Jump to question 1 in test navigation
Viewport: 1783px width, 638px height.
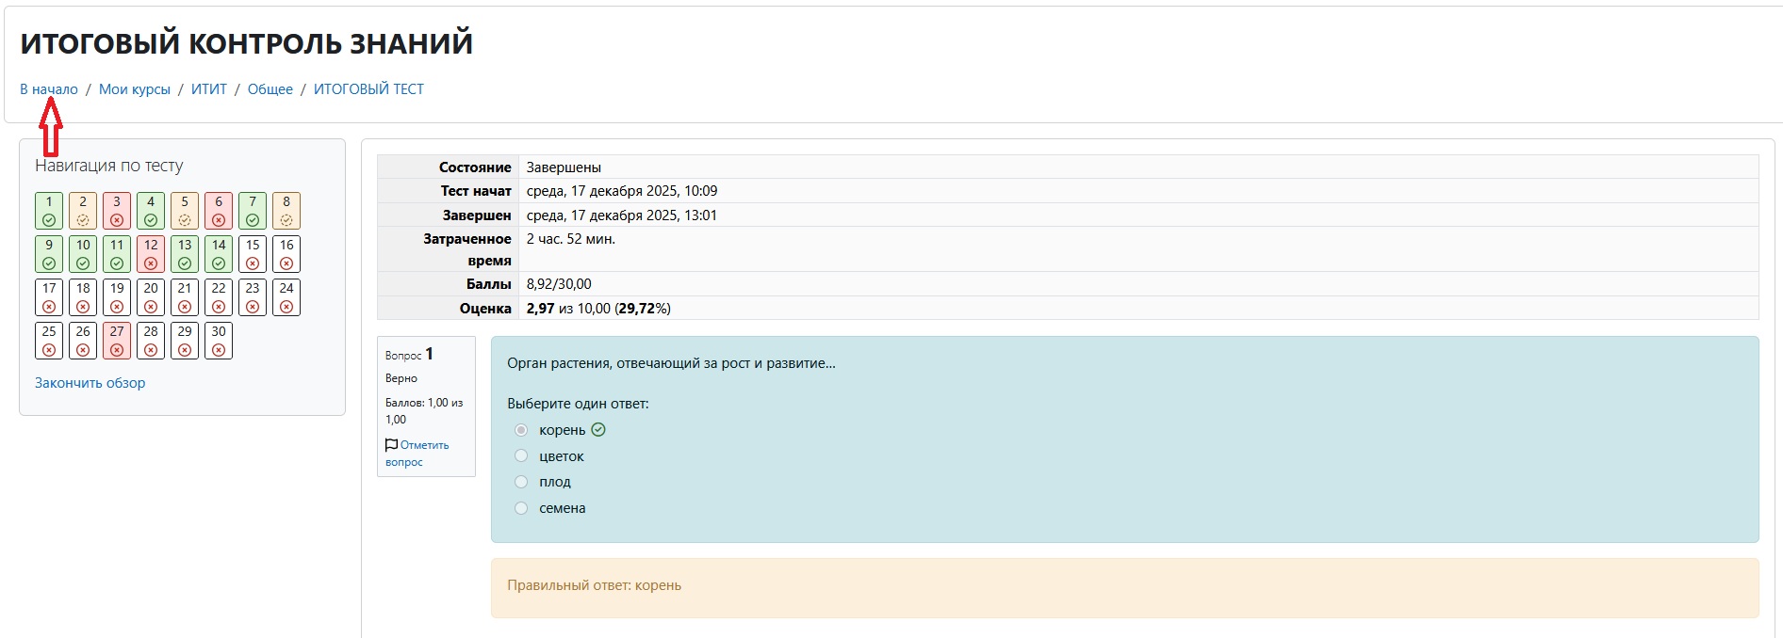pyautogui.click(x=49, y=211)
